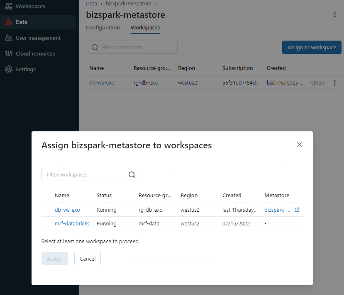Open the User management sidebar icon
This screenshot has height=295, width=344.
point(8,38)
